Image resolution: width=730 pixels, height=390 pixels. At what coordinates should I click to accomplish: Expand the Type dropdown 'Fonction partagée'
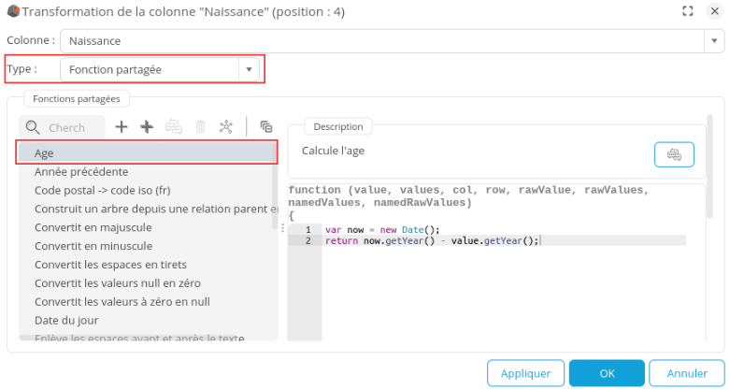(x=249, y=69)
